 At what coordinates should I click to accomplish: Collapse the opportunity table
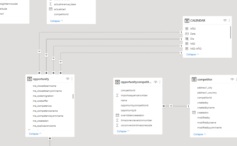point(35,134)
